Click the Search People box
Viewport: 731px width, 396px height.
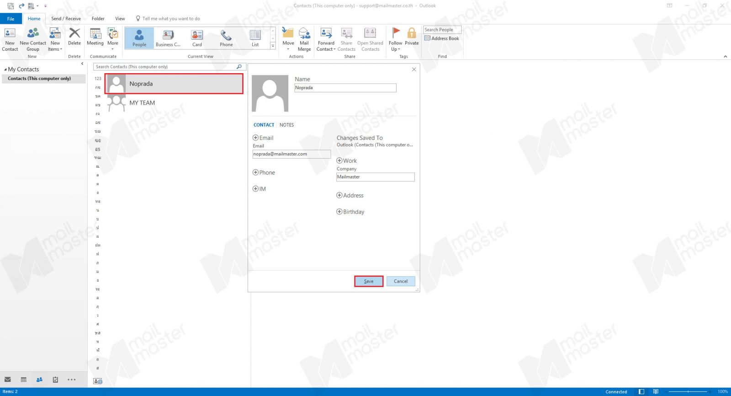[442, 30]
